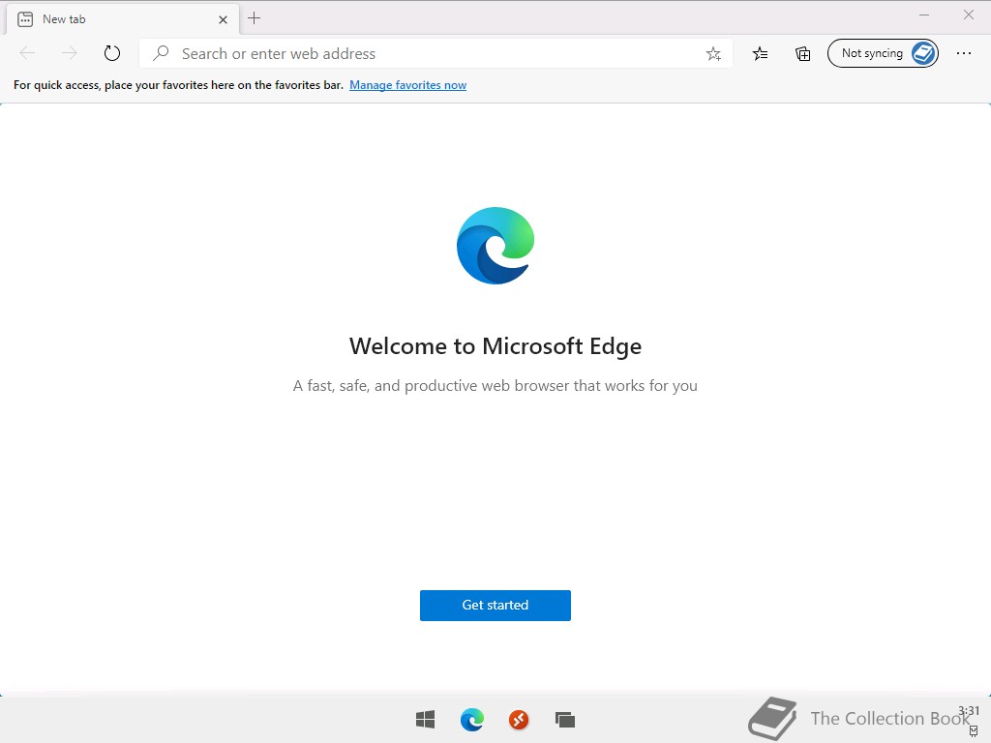
Task: Click the Get started button
Action: pyautogui.click(x=495, y=606)
